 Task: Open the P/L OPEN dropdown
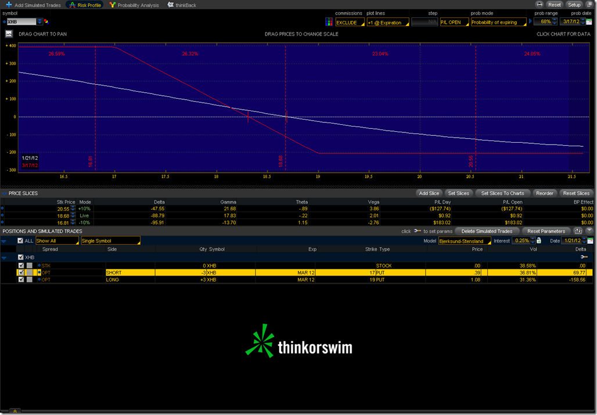coord(454,23)
